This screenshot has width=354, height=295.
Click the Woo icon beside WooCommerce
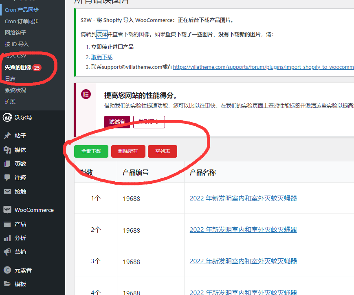coord(7,209)
